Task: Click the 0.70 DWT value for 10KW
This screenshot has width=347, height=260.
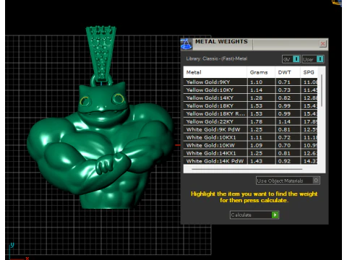Action: 284,145
